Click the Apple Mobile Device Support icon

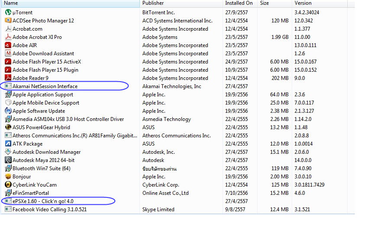tap(8, 103)
